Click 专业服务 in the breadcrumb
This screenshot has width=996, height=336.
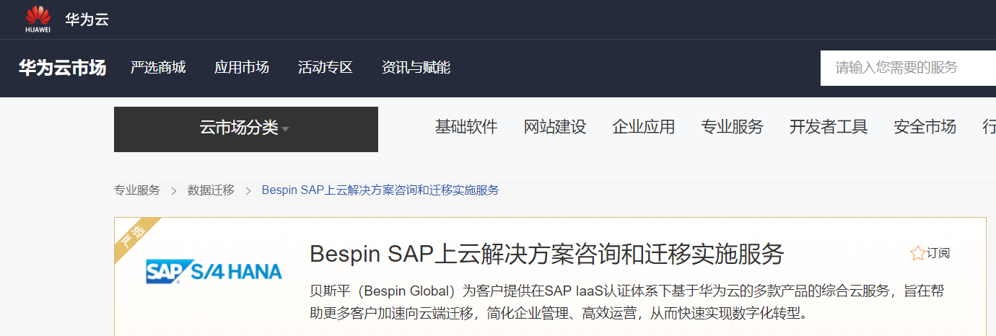pos(137,190)
